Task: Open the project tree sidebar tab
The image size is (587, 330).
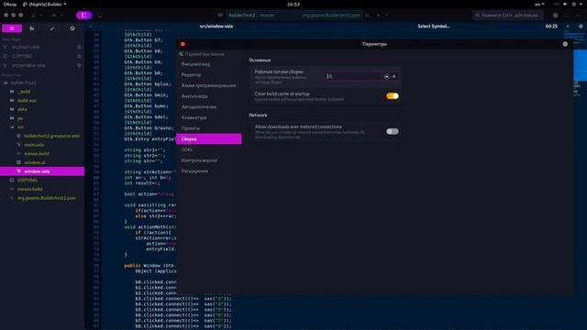Action: pyautogui.click(x=12, y=28)
